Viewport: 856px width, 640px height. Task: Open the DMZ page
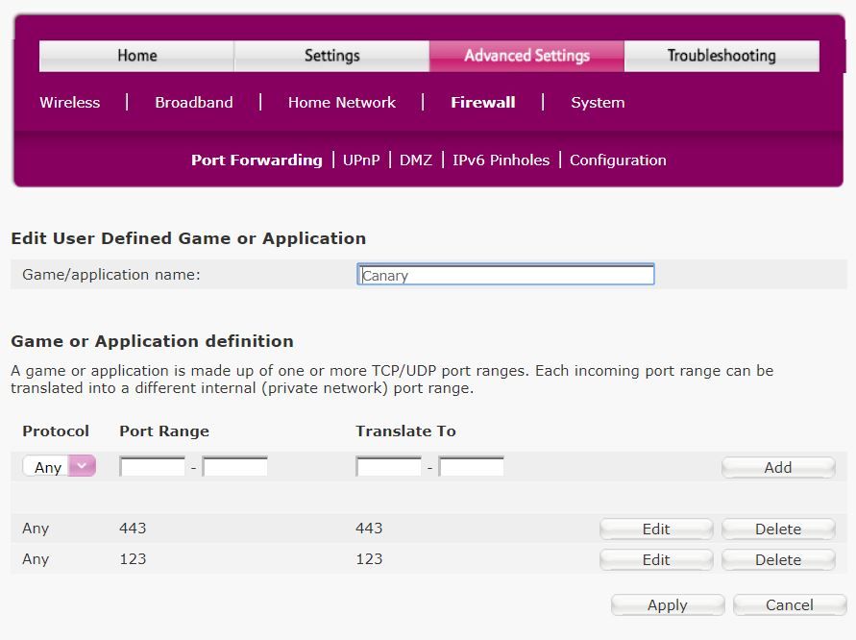pos(415,160)
